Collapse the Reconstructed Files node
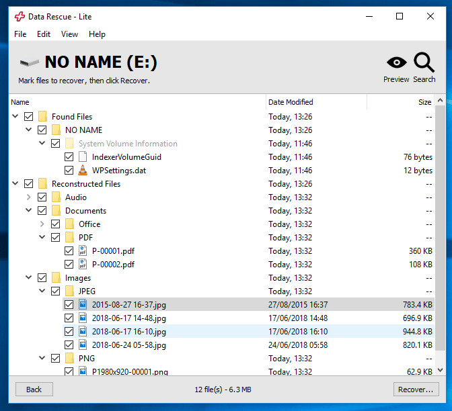The image size is (452, 411). [x=15, y=184]
